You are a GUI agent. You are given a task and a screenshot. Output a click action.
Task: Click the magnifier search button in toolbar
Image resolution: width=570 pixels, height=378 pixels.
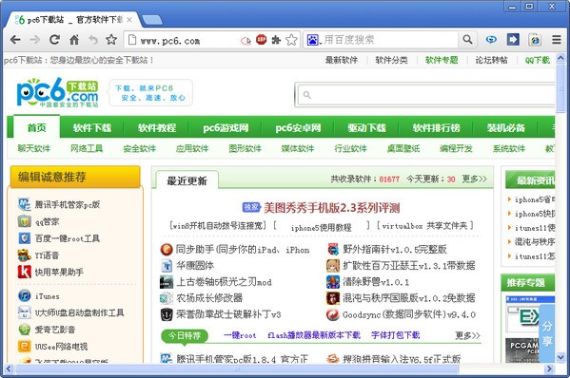point(467,39)
